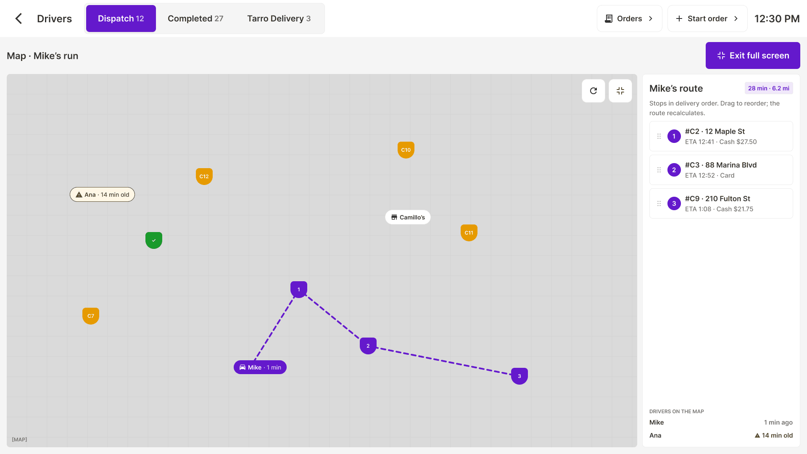
Task: Grab drag handle for #C3 stop
Action: [x=659, y=170]
